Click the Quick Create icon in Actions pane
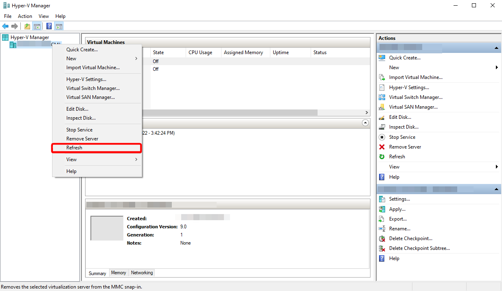 click(x=382, y=58)
